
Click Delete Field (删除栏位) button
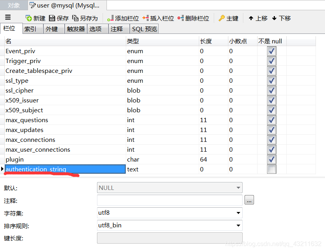click(193, 18)
